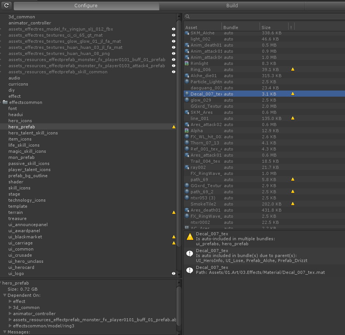This screenshot has height=335, width=345.
Task: Click the search magnifier icon
Action: click(188, 16)
